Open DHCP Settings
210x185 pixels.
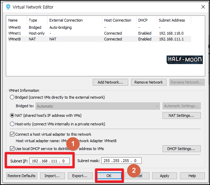(x=182, y=149)
